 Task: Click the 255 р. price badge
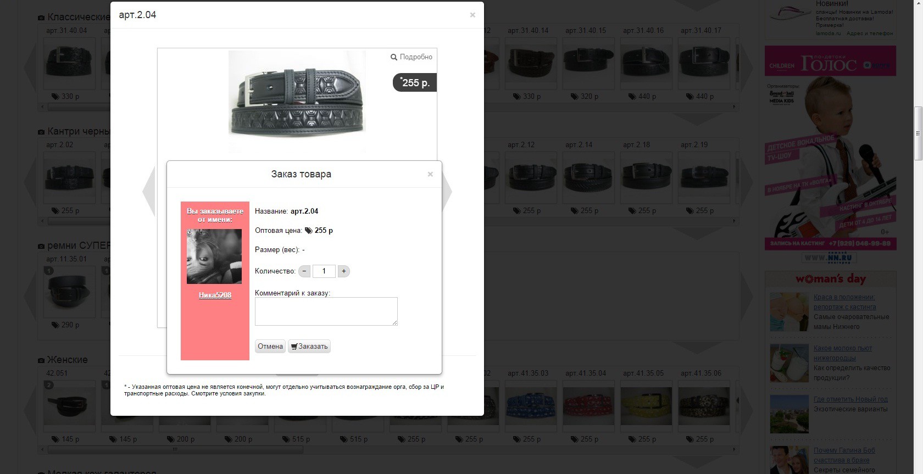click(x=415, y=82)
